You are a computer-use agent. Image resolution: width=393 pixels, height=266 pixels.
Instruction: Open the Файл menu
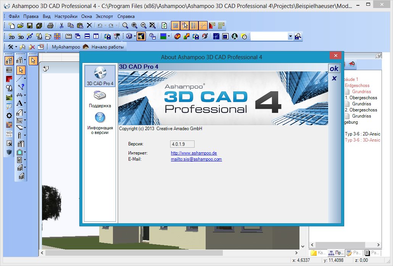click(x=14, y=16)
